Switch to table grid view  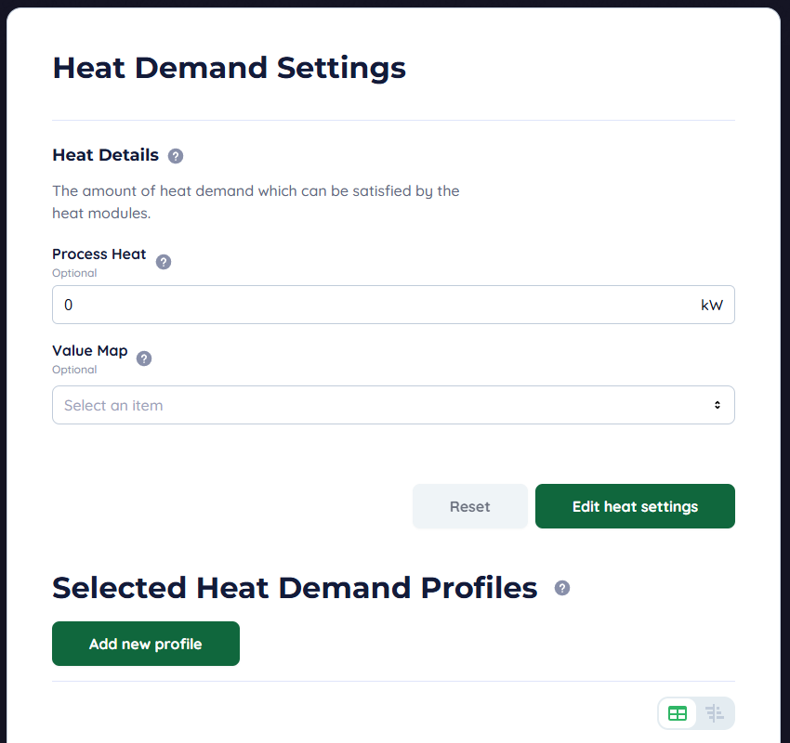tap(678, 713)
